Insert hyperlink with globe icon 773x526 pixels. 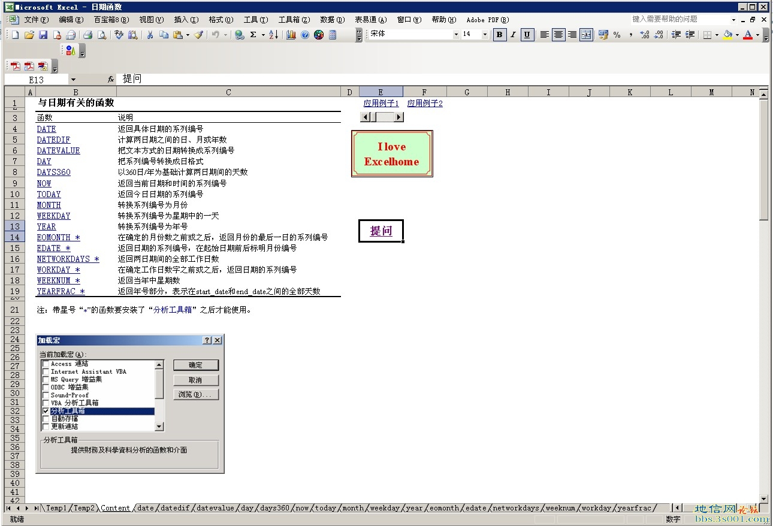click(239, 35)
